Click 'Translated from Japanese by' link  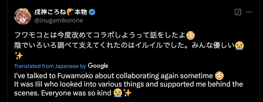tap(50, 66)
